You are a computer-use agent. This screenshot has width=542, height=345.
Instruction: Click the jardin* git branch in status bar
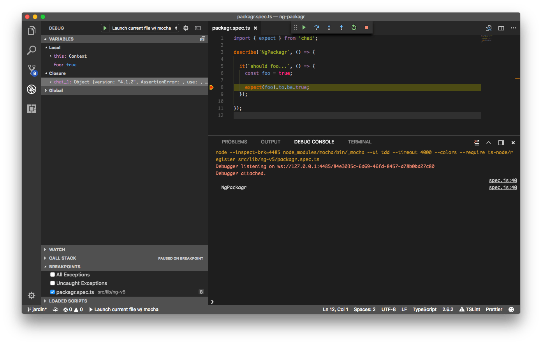point(37,310)
